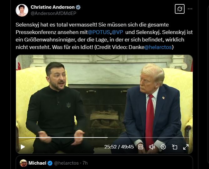Image resolution: width=209 pixels, height=169 pixels.
Task: Toggle closed captions CC on video
Action: pos(141,147)
